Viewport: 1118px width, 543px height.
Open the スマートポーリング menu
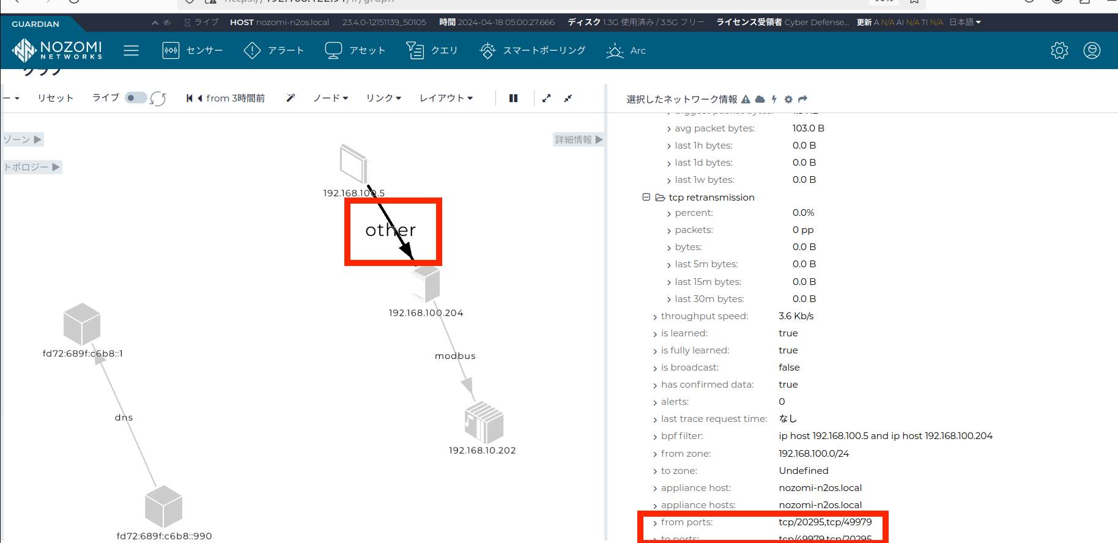pyautogui.click(x=533, y=50)
